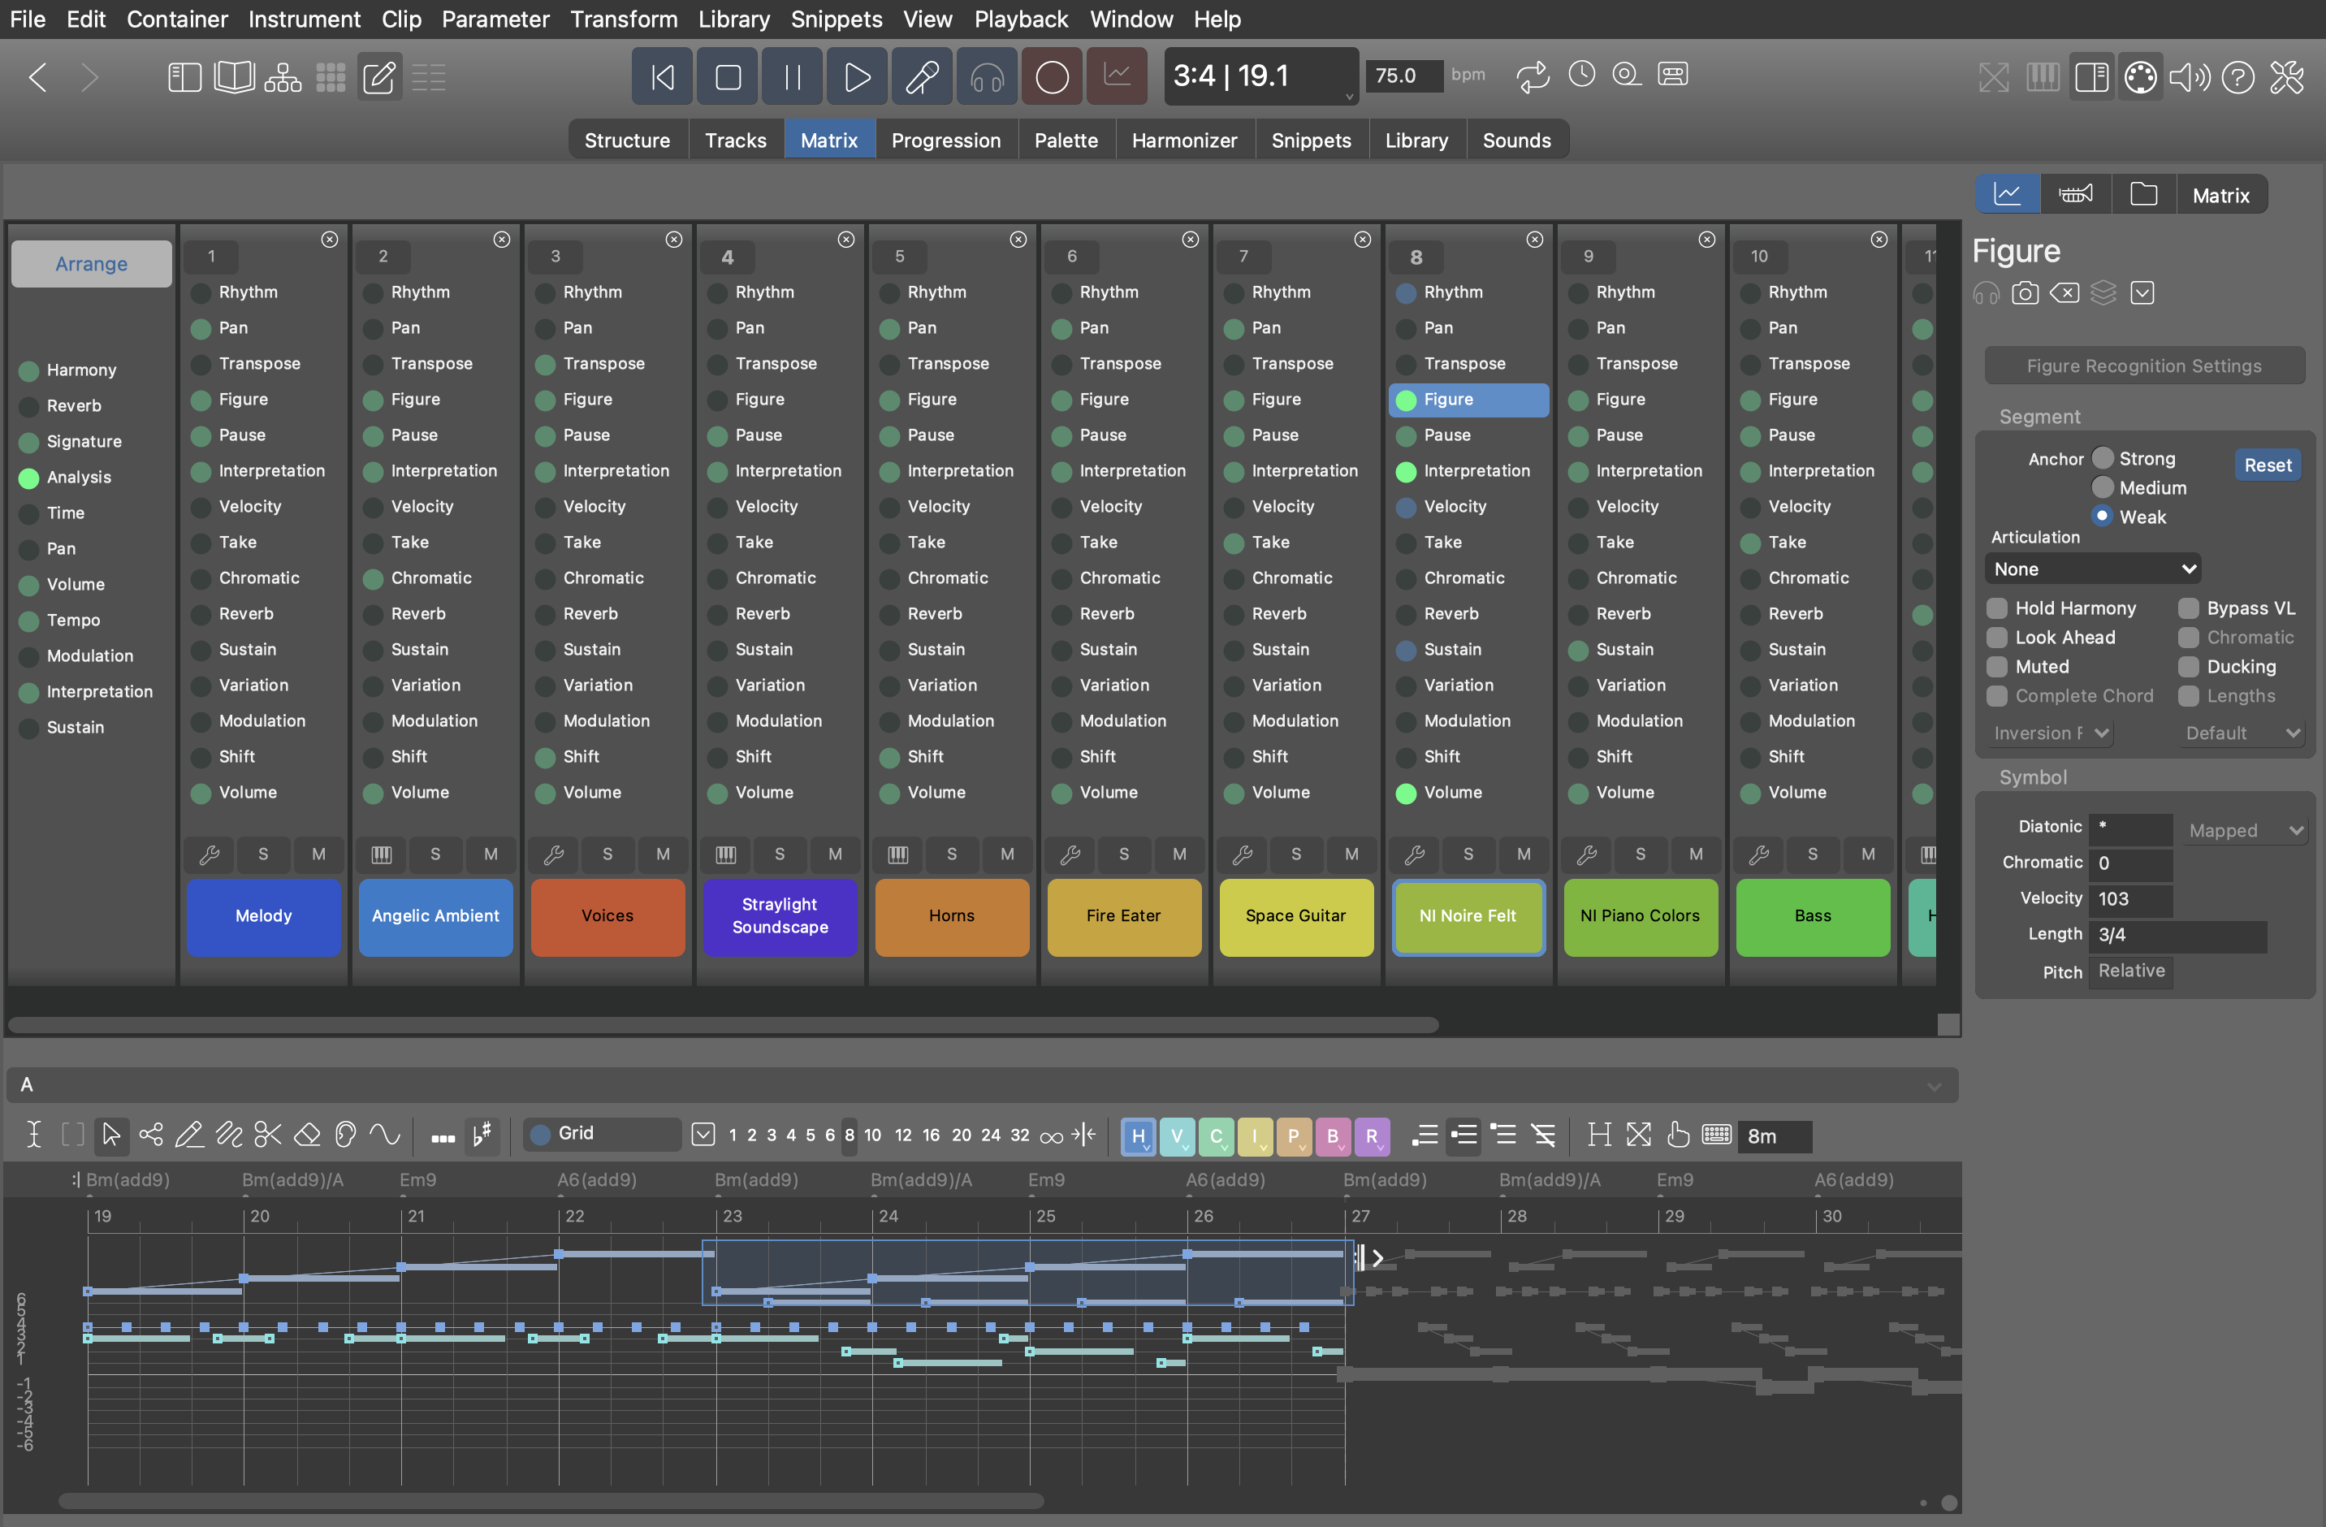This screenshot has width=2326, height=1527.
Task: Click the Record button in transport
Action: (1052, 76)
